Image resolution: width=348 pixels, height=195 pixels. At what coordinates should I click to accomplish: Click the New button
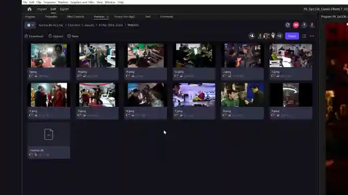click(72, 36)
